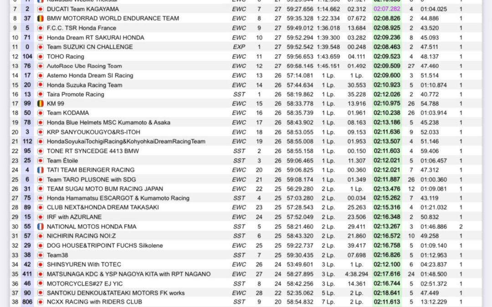Screen dimensions: 492x307
Task: Click the Japan flag next to TEAM SUGAI MOTO BUM
Action: [x=40, y=189]
